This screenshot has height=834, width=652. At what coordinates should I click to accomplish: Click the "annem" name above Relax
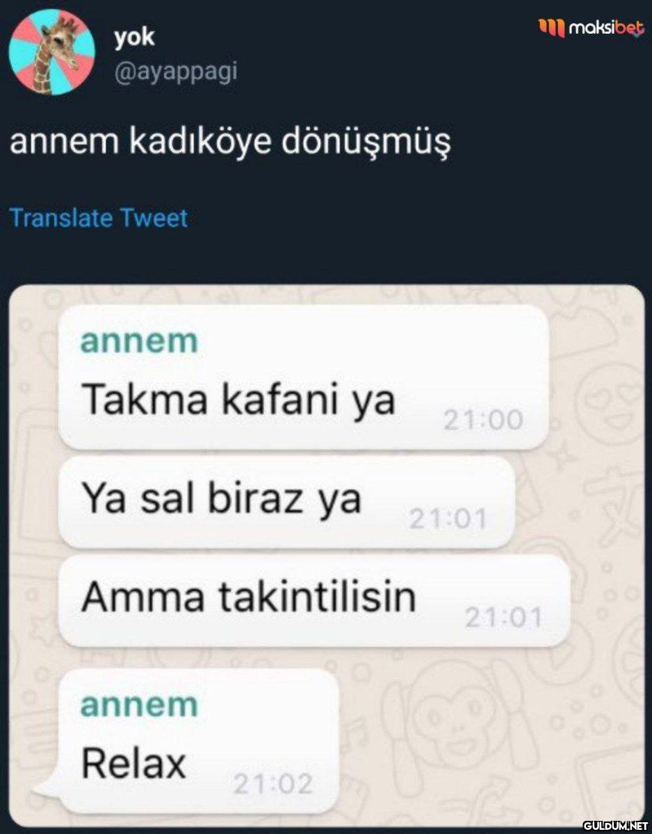point(139,705)
